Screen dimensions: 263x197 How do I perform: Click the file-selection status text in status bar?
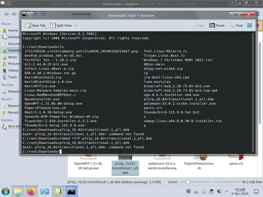(x=114, y=182)
